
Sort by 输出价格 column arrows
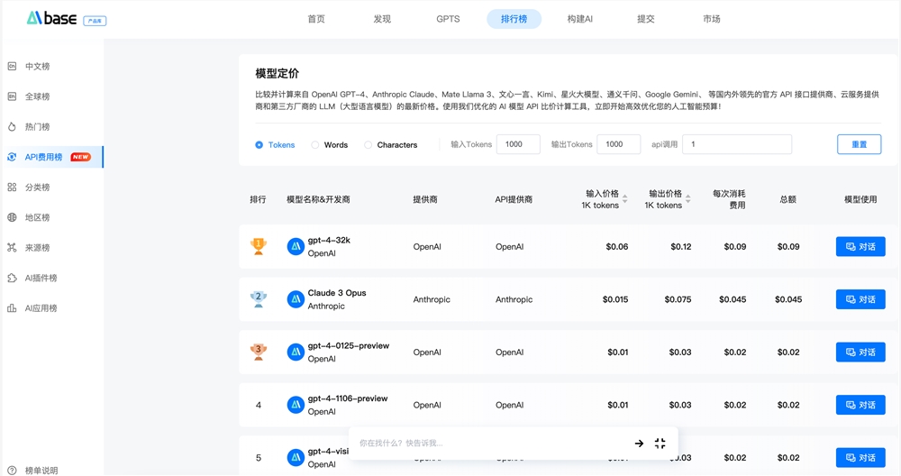pos(688,199)
